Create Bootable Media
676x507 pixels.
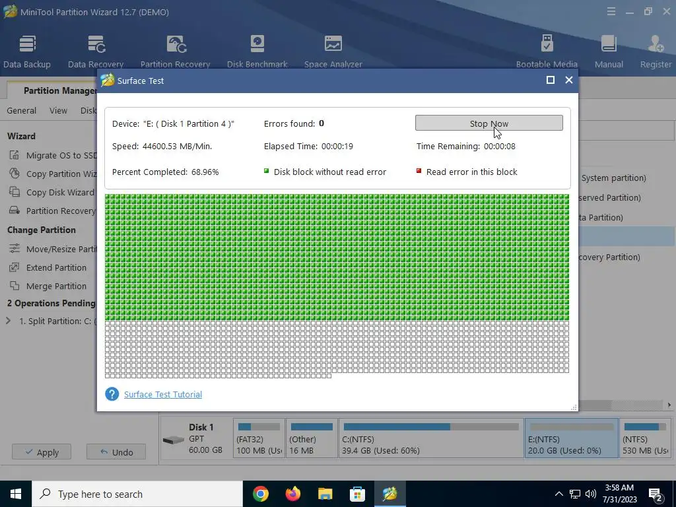pos(547,51)
